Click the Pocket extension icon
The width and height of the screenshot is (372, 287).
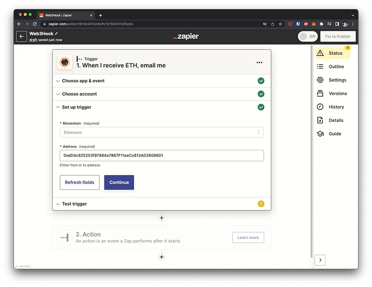pos(290,24)
